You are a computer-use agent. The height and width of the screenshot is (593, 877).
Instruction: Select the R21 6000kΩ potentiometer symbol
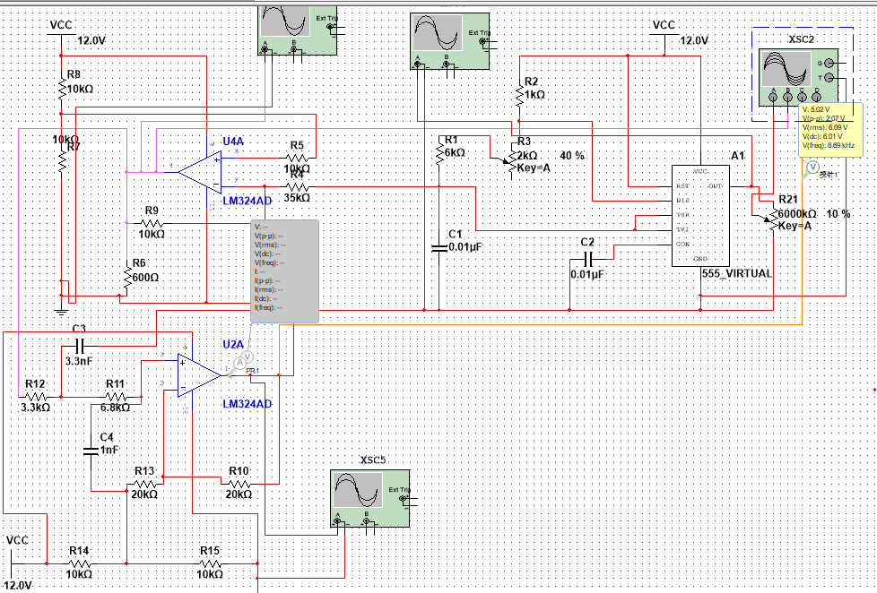click(774, 219)
